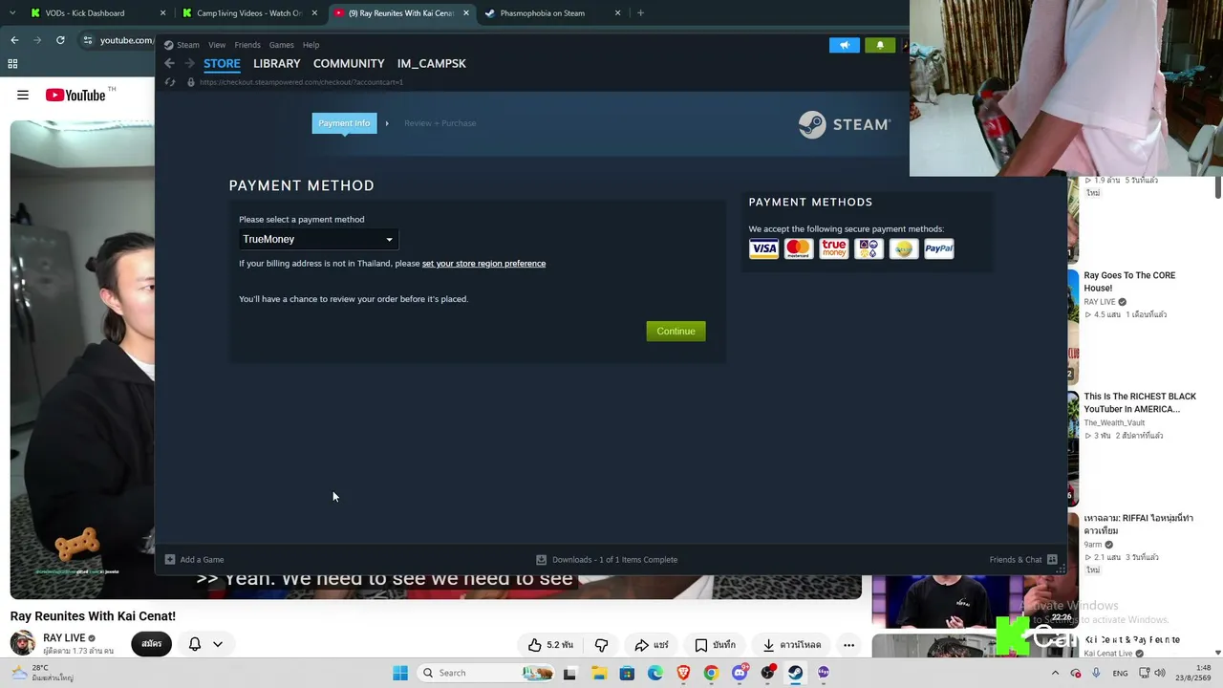Click the YouTube subscribe button
Viewport: 1223px width, 688px height.
click(152, 644)
